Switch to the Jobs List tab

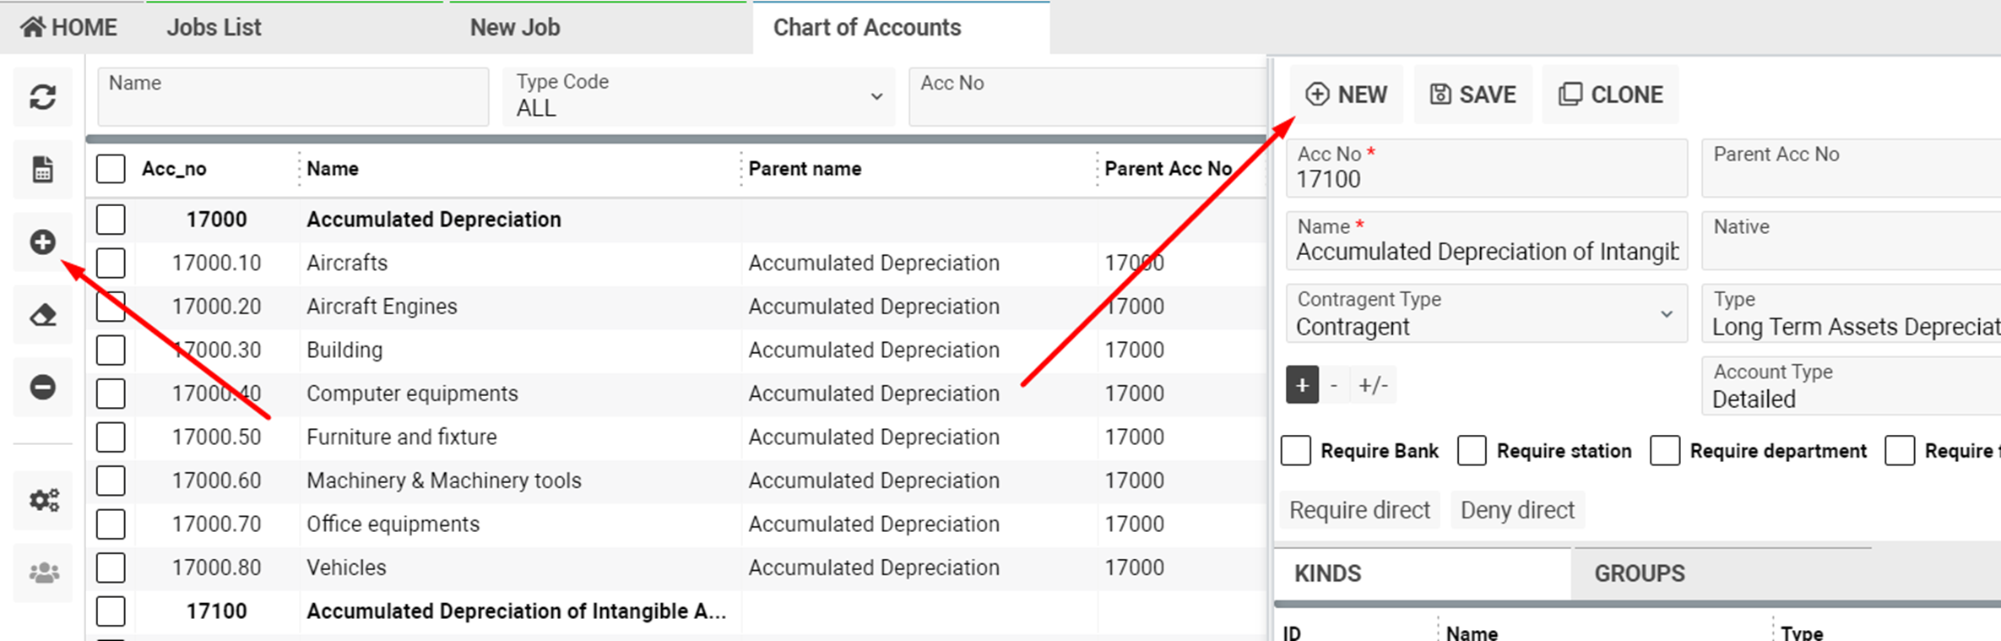[214, 27]
